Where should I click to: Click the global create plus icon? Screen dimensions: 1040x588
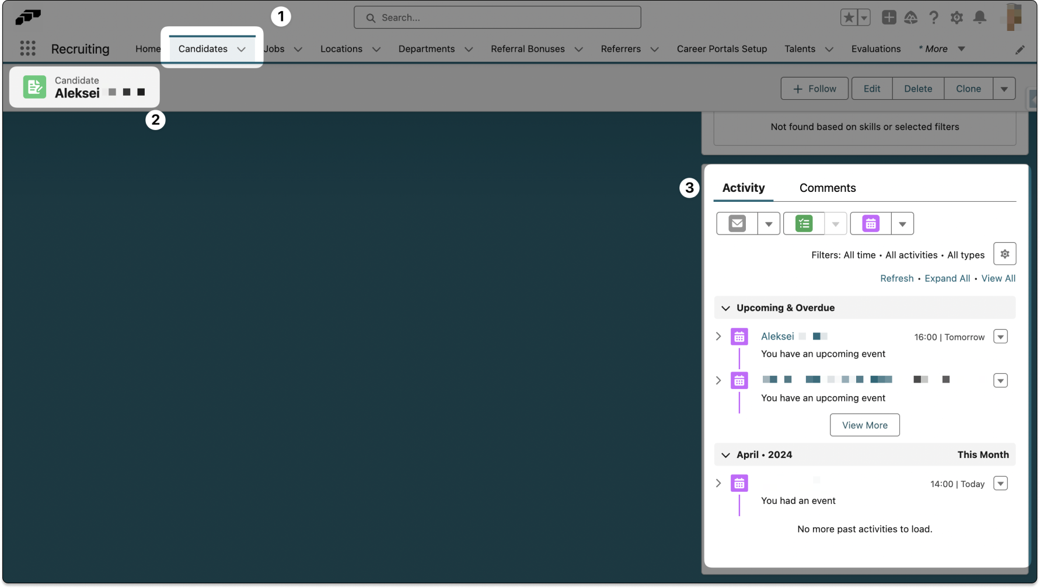pyautogui.click(x=889, y=17)
